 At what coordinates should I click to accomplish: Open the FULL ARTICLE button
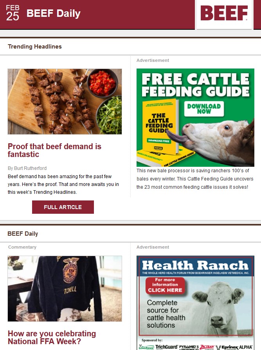[x=63, y=207]
